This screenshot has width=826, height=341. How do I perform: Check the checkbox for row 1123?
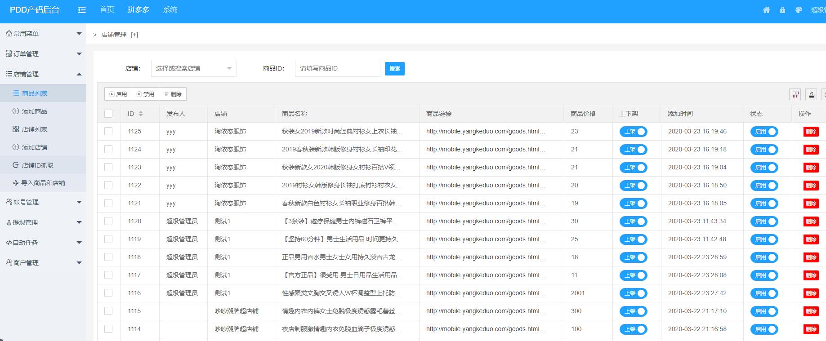pyautogui.click(x=108, y=167)
